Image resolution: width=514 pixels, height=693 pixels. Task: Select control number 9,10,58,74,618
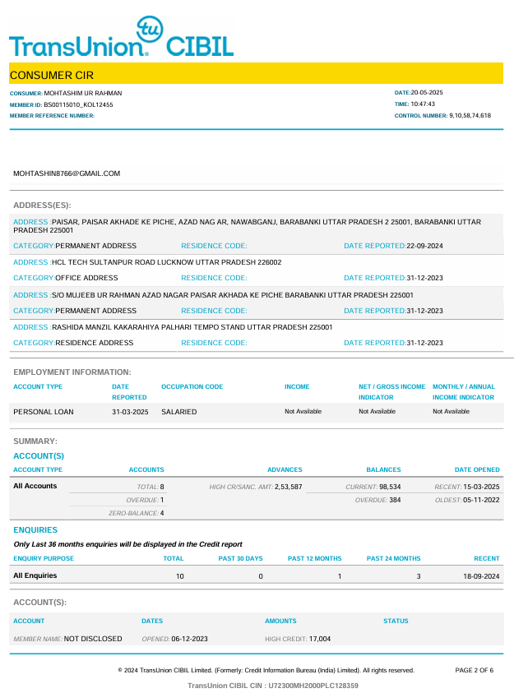(470, 115)
